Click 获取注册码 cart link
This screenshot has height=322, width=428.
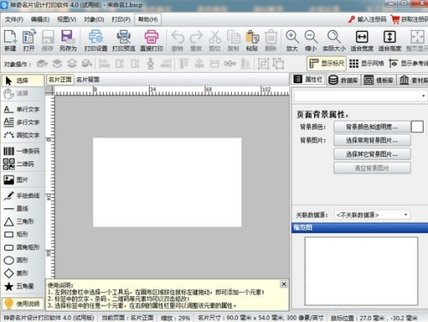(x=409, y=20)
